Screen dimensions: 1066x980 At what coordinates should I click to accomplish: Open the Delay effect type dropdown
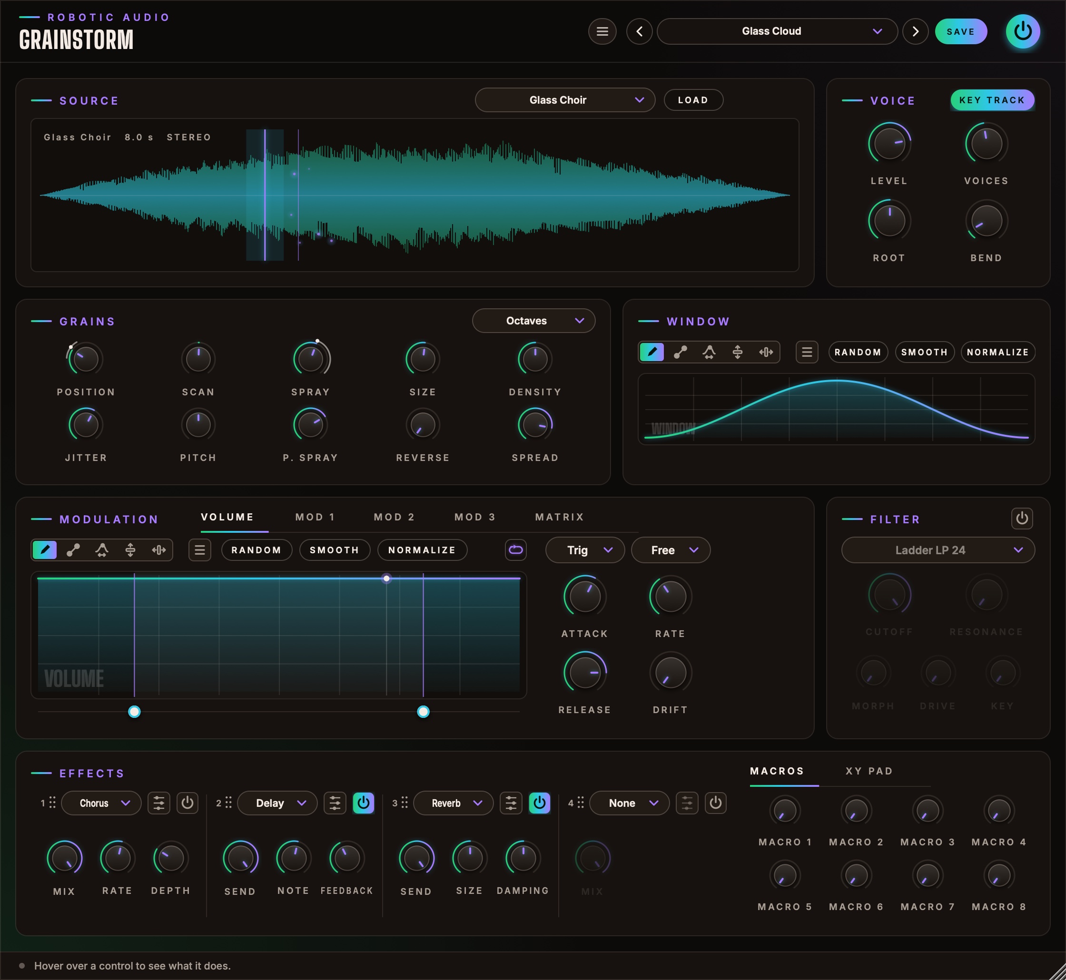point(277,803)
